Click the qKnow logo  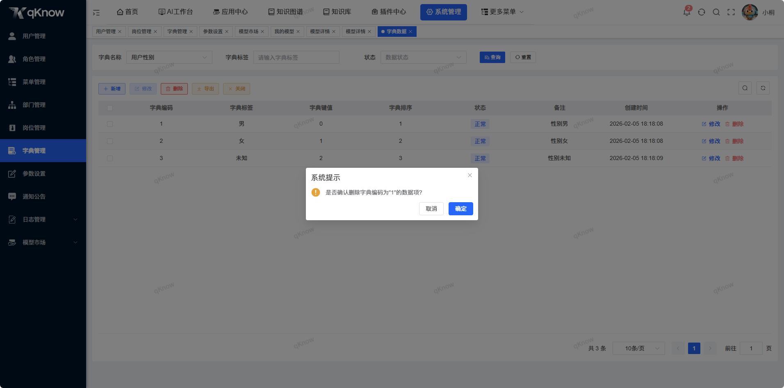tap(37, 13)
